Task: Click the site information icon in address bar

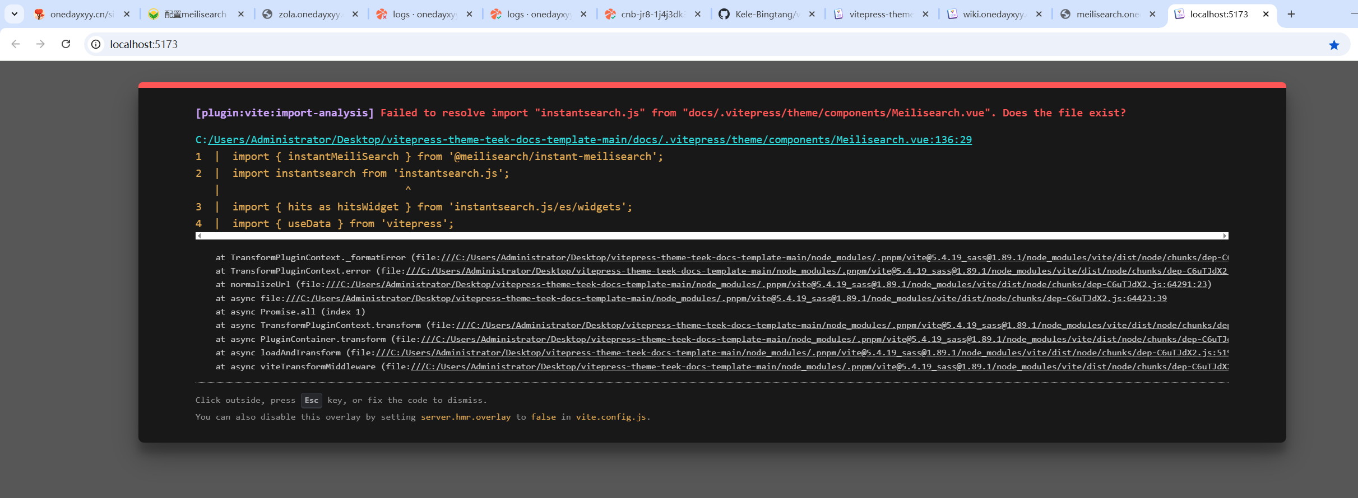Action: click(x=96, y=44)
